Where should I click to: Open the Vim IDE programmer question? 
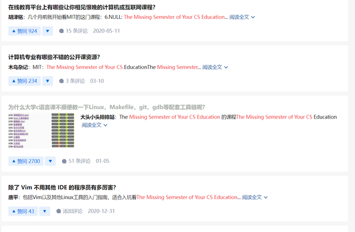tap(62, 188)
